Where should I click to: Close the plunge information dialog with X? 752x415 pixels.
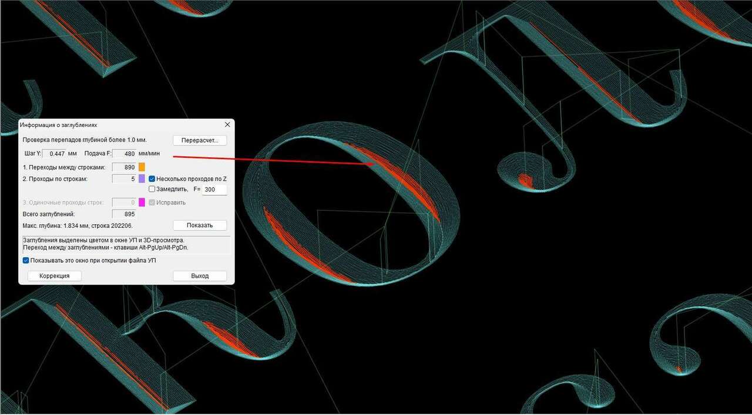(227, 125)
